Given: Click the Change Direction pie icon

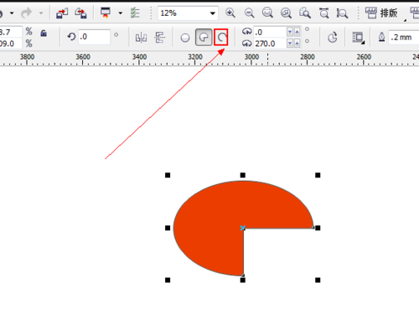Looking at the screenshot, I should pos(333,37).
